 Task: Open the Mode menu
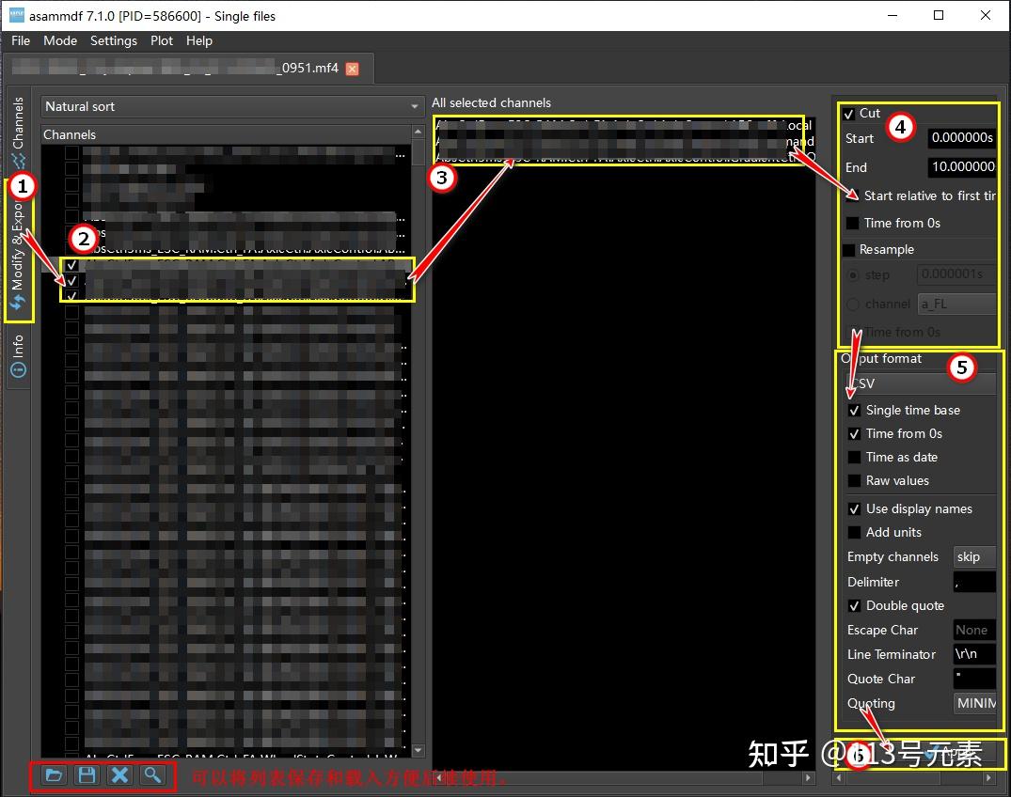[60, 40]
